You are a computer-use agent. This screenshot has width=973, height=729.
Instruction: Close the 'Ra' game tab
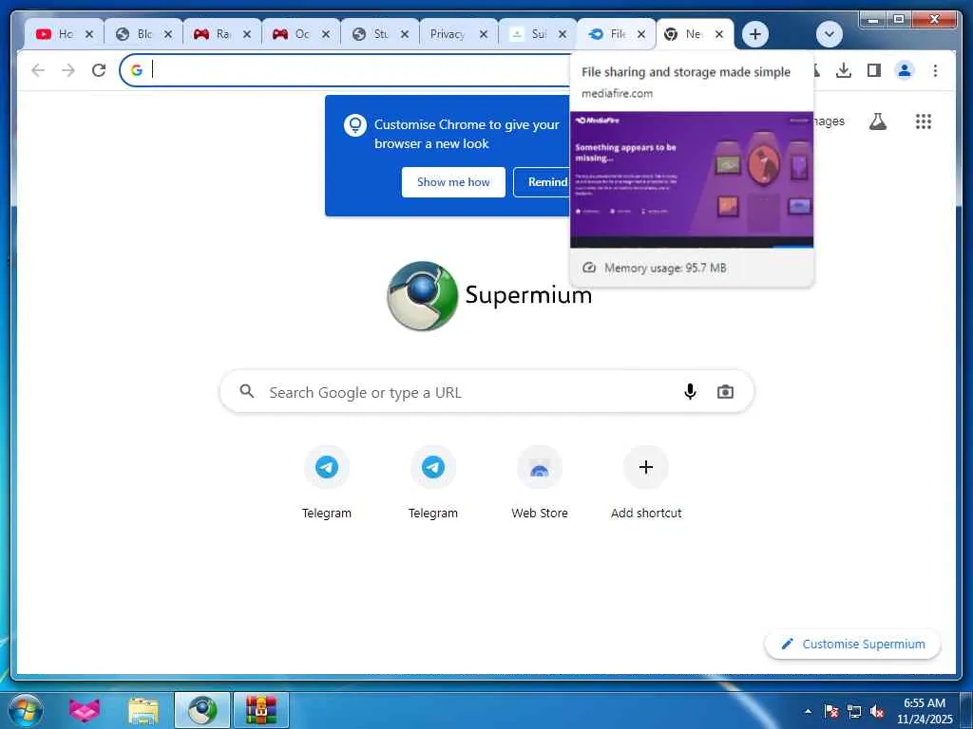tap(247, 34)
